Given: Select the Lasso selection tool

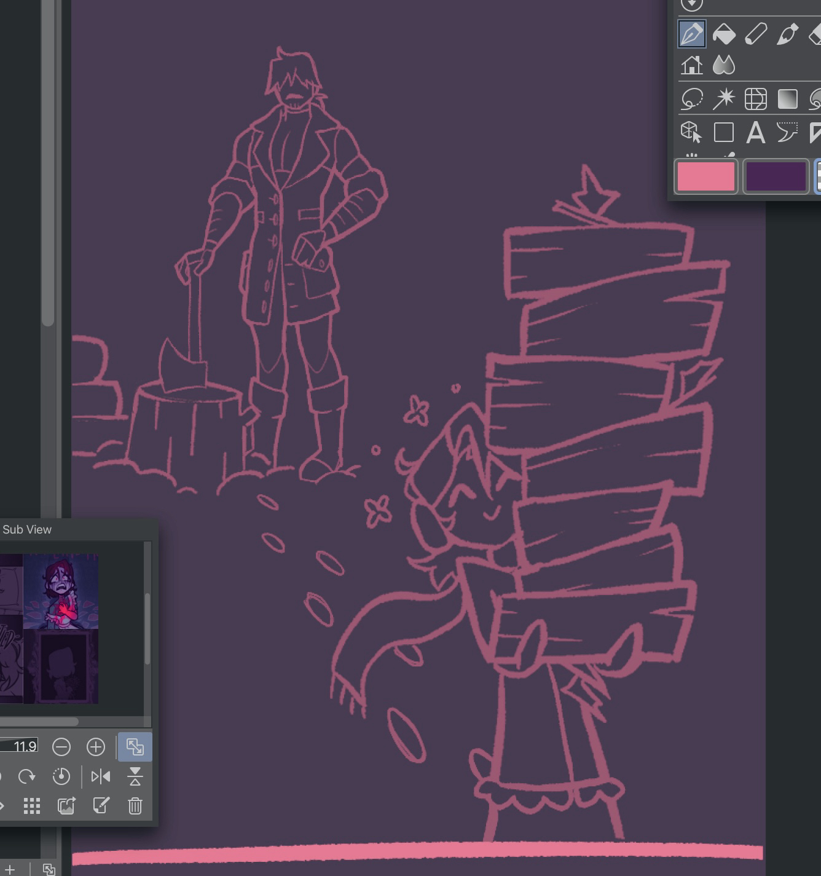Looking at the screenshot, I should (692, 99).
